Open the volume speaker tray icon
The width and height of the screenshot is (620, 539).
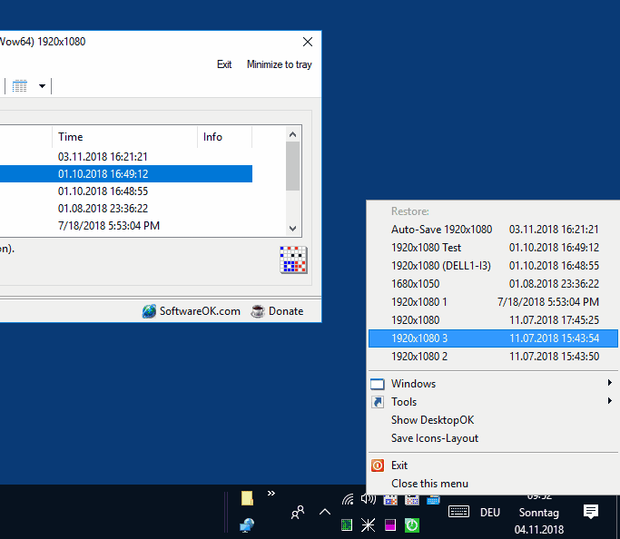[368, 498]
